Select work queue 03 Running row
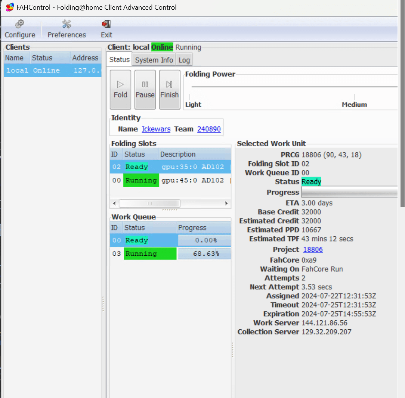Image resolution: width=405 pixels, height=398 pixels. [x=170, y=254]
